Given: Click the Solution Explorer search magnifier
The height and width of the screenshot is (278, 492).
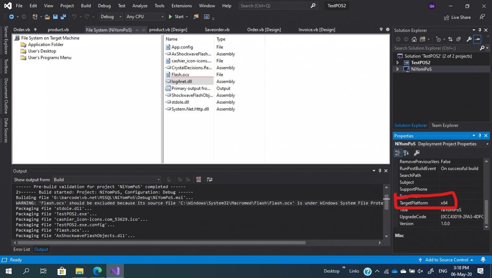Looking at the screenshot, I should coord(482,48).
